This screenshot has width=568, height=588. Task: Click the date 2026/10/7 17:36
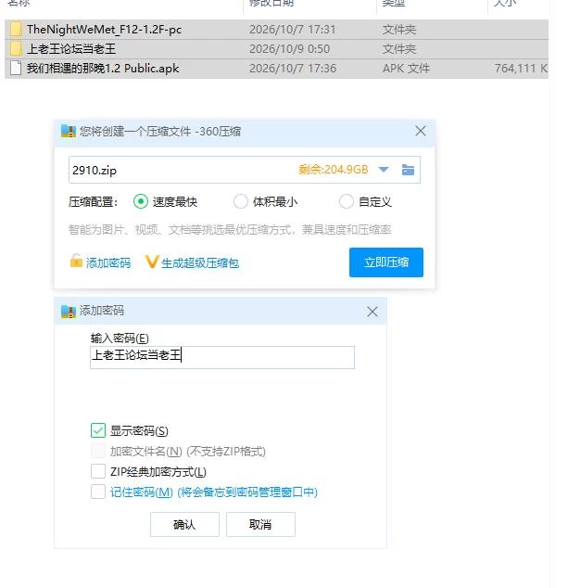click(x=293, y=69)
